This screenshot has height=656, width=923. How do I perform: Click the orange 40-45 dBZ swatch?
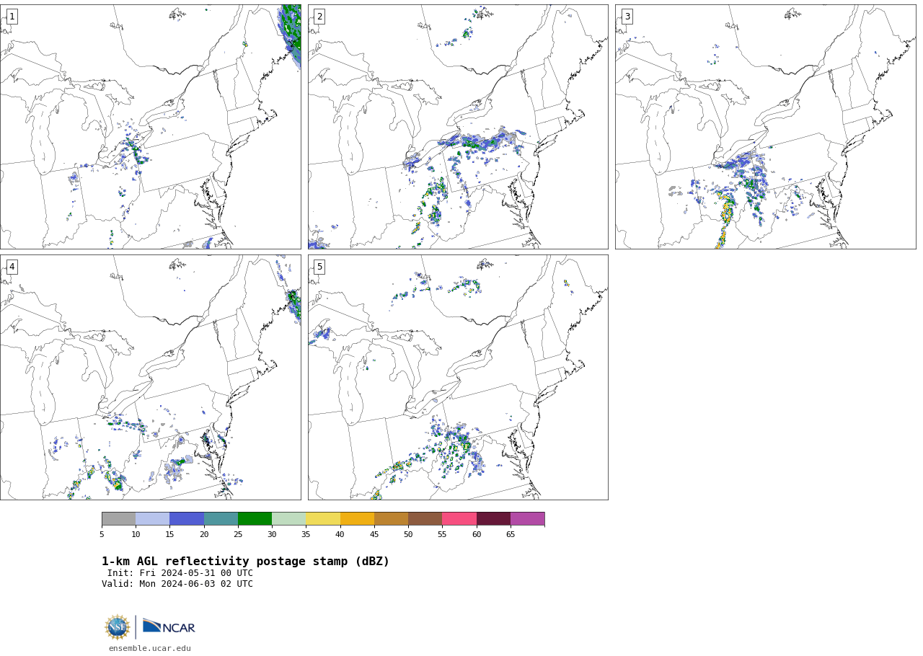[x=357, y=519]
